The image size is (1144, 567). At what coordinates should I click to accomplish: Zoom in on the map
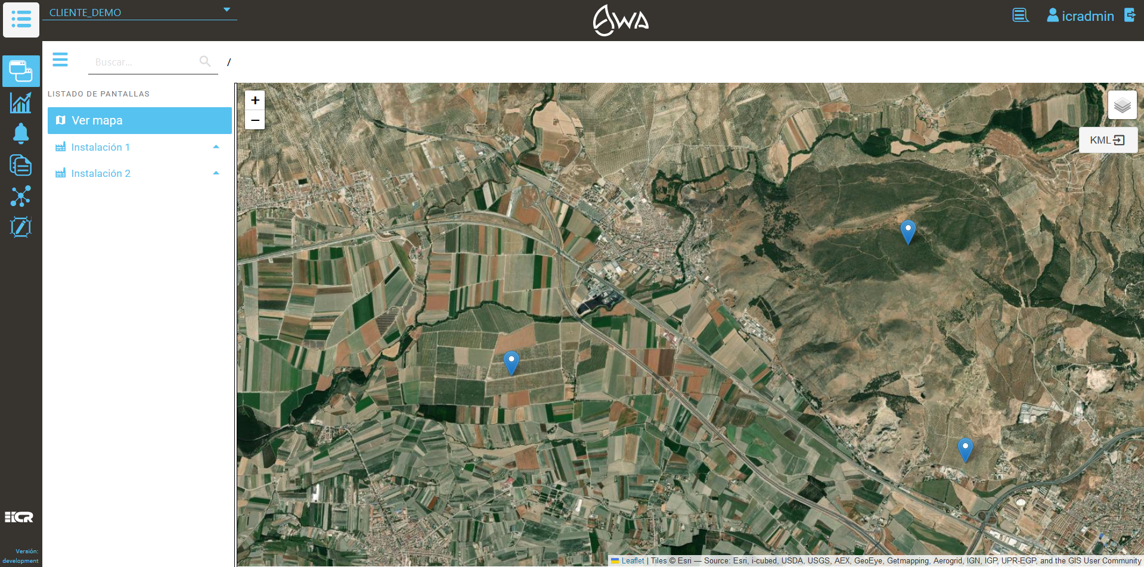pyautogui.click(x=255, y=100)
